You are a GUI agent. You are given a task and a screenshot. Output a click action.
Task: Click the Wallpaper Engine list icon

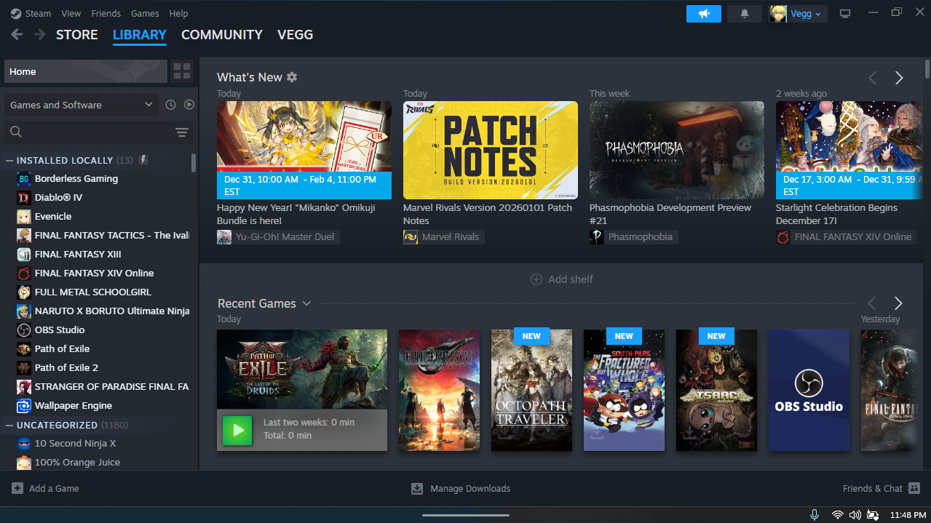(24, 405)
